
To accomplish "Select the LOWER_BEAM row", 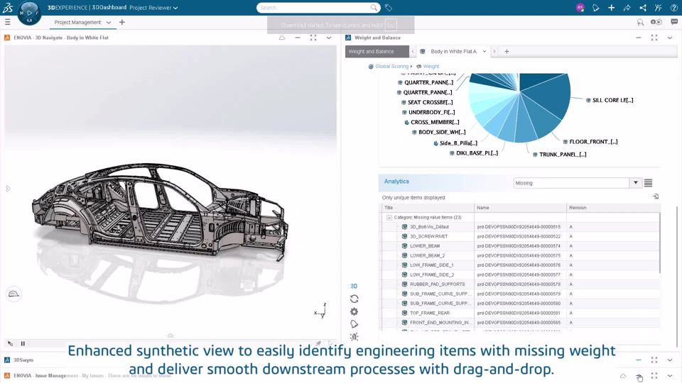I will click(521, 246).
